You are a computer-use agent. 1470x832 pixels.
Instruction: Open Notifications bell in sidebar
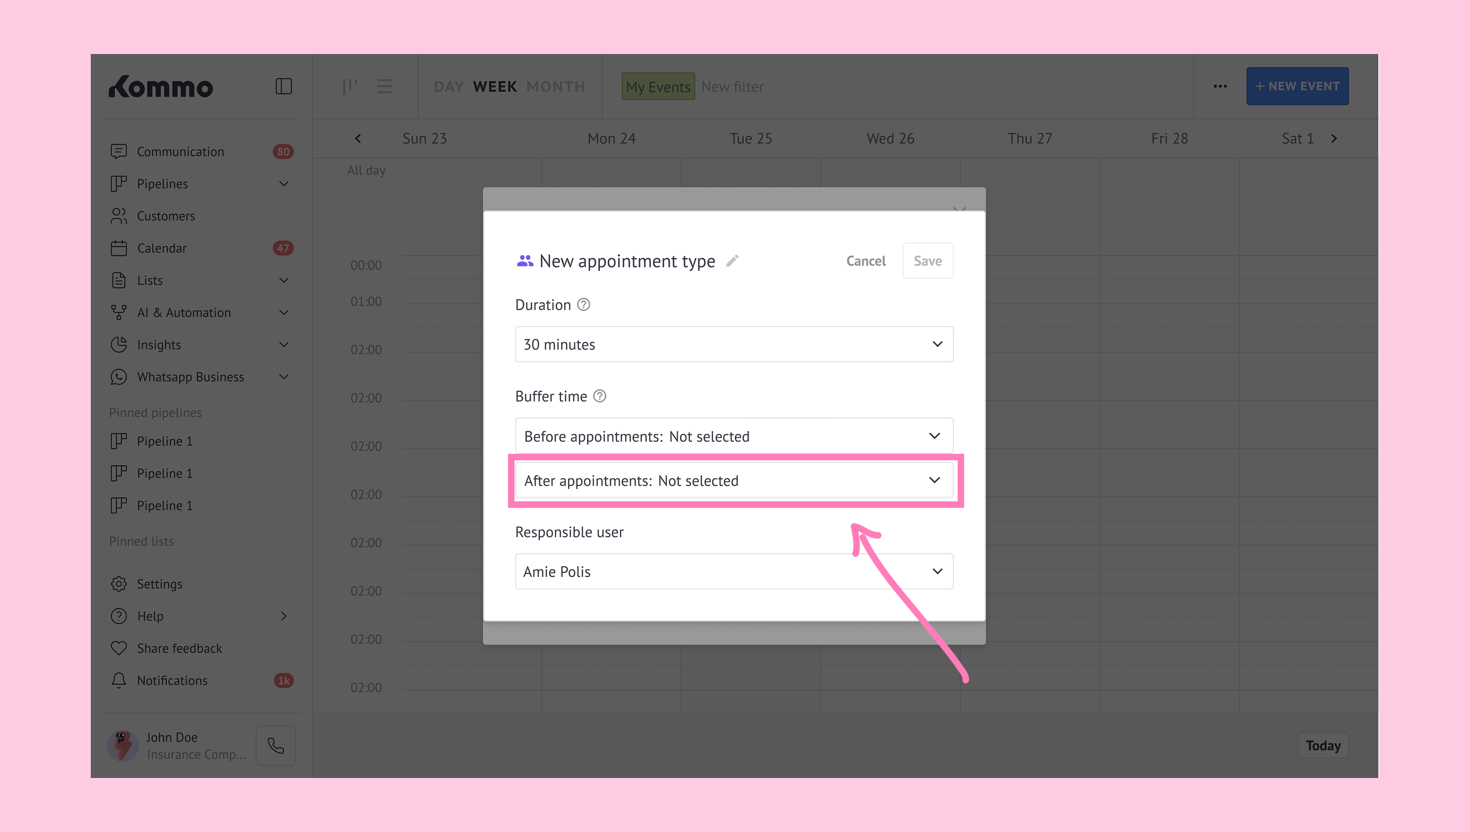119,680
